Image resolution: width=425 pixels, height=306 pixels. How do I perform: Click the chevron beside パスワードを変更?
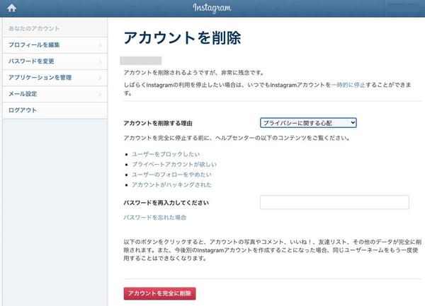click(101, 61)
